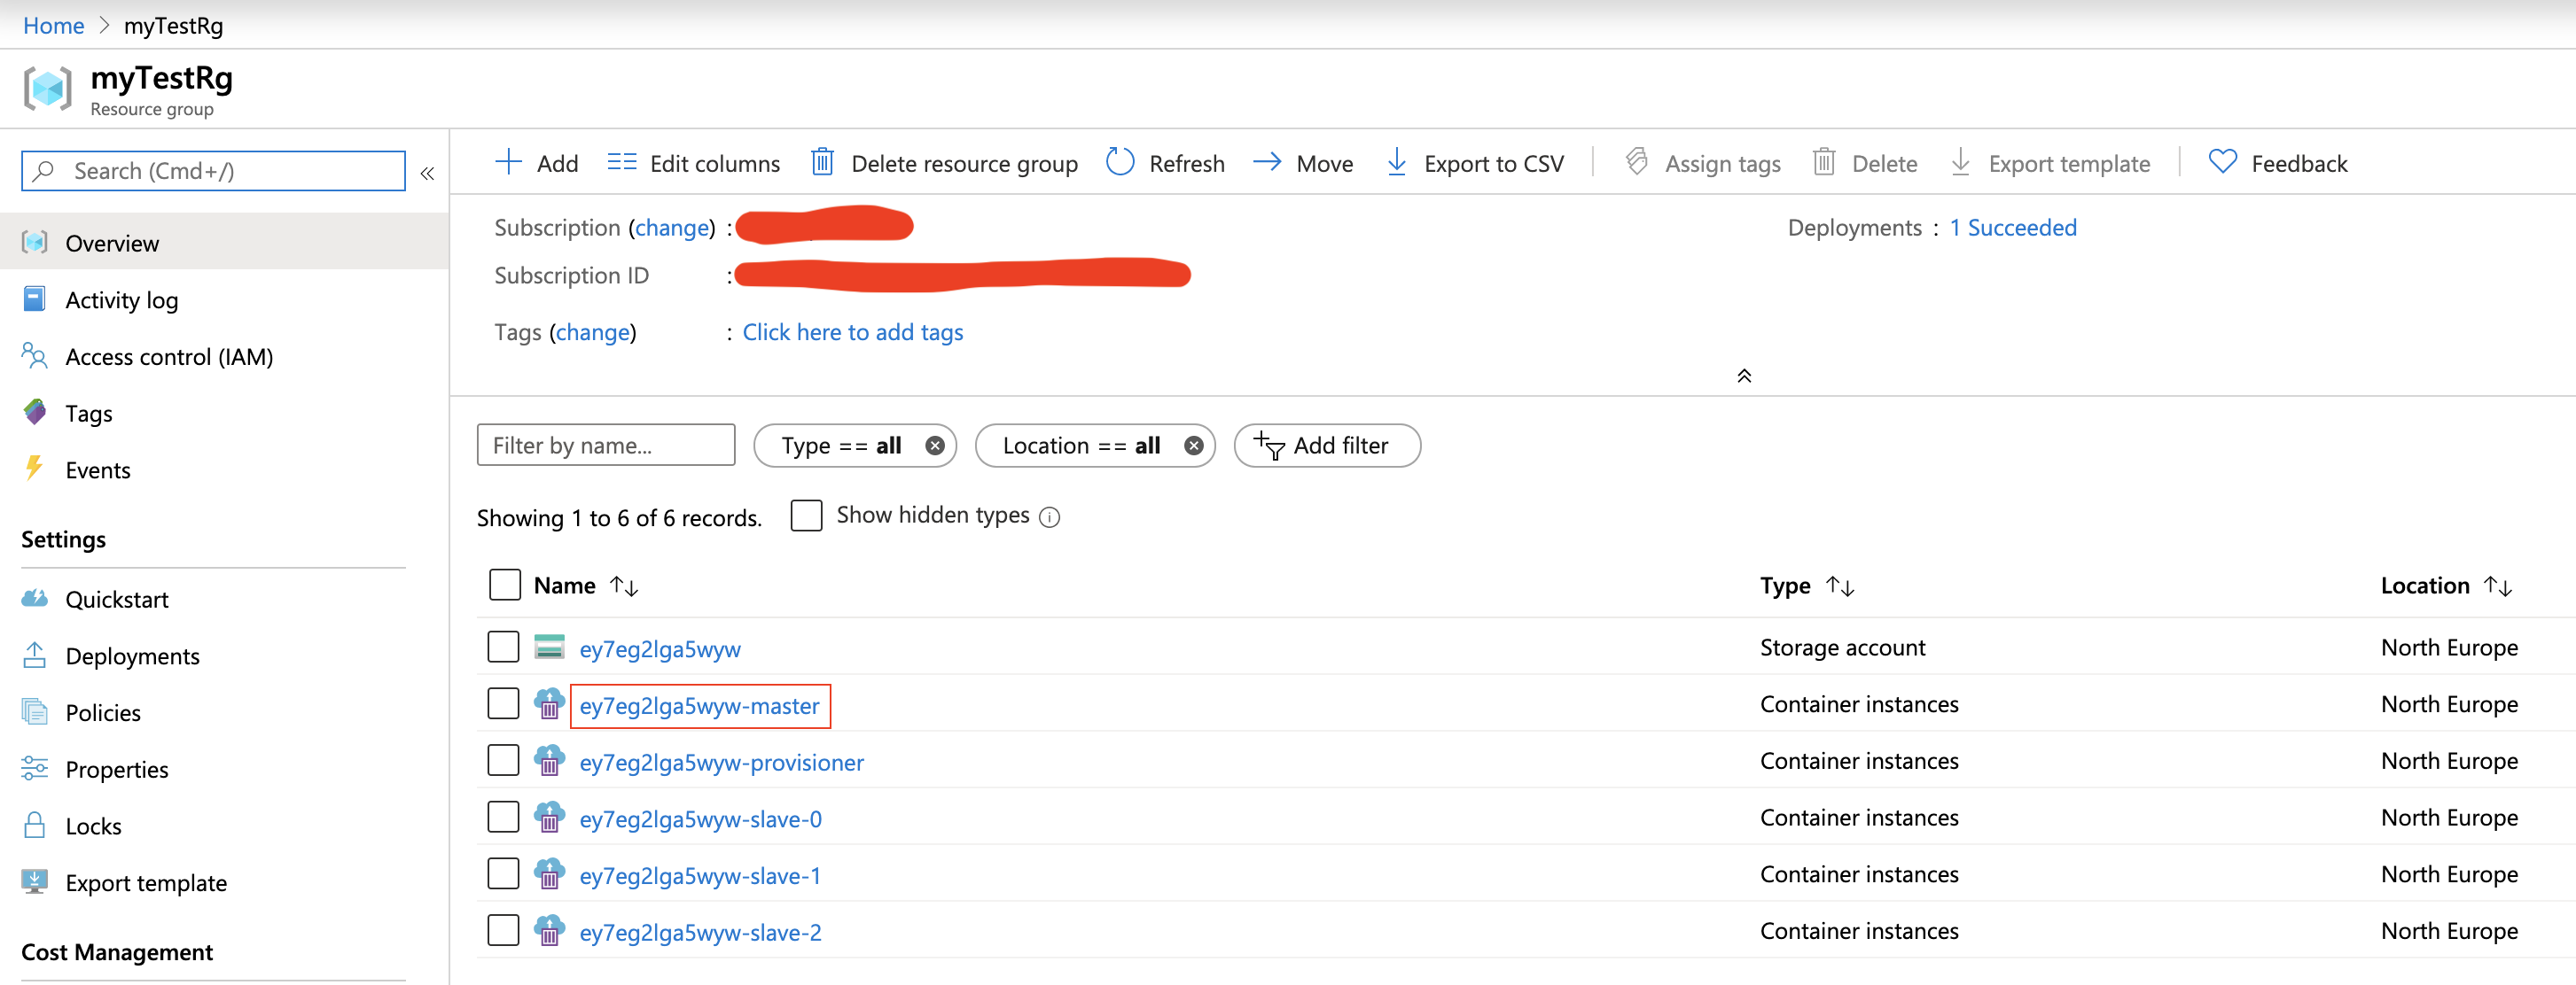Click the 1 Succeeded deployments link
This screenshot has height=985, width=2576.
2012,228
